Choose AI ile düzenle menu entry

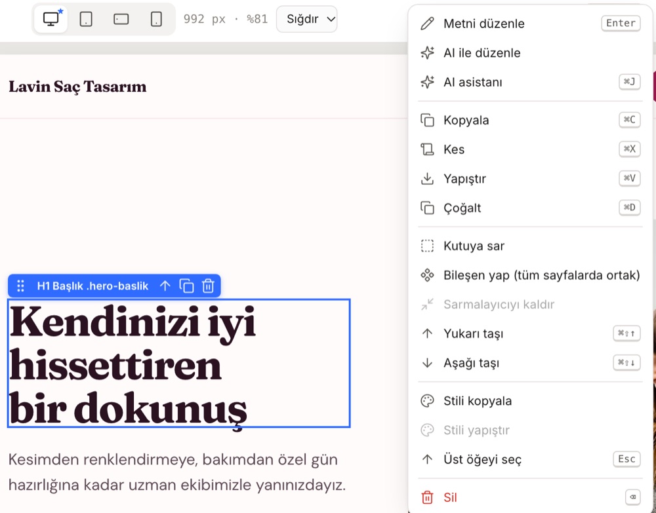(x=530, y=52)
